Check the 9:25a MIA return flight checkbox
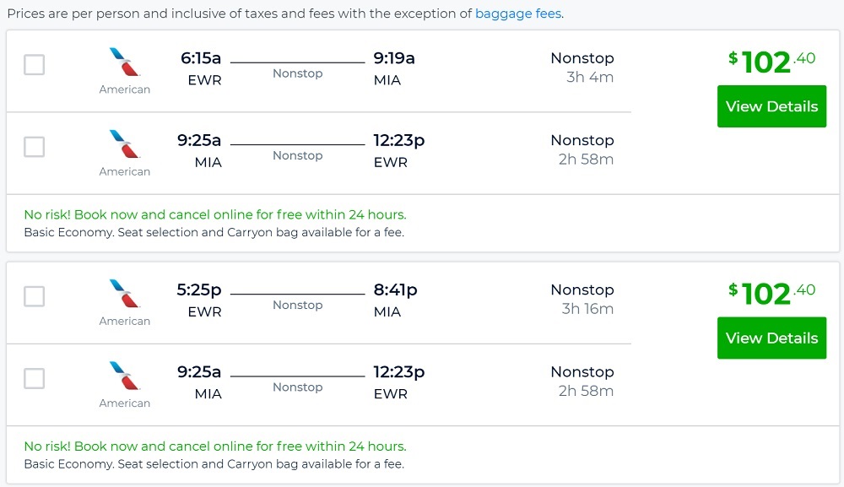 click(x=34, y=146)
